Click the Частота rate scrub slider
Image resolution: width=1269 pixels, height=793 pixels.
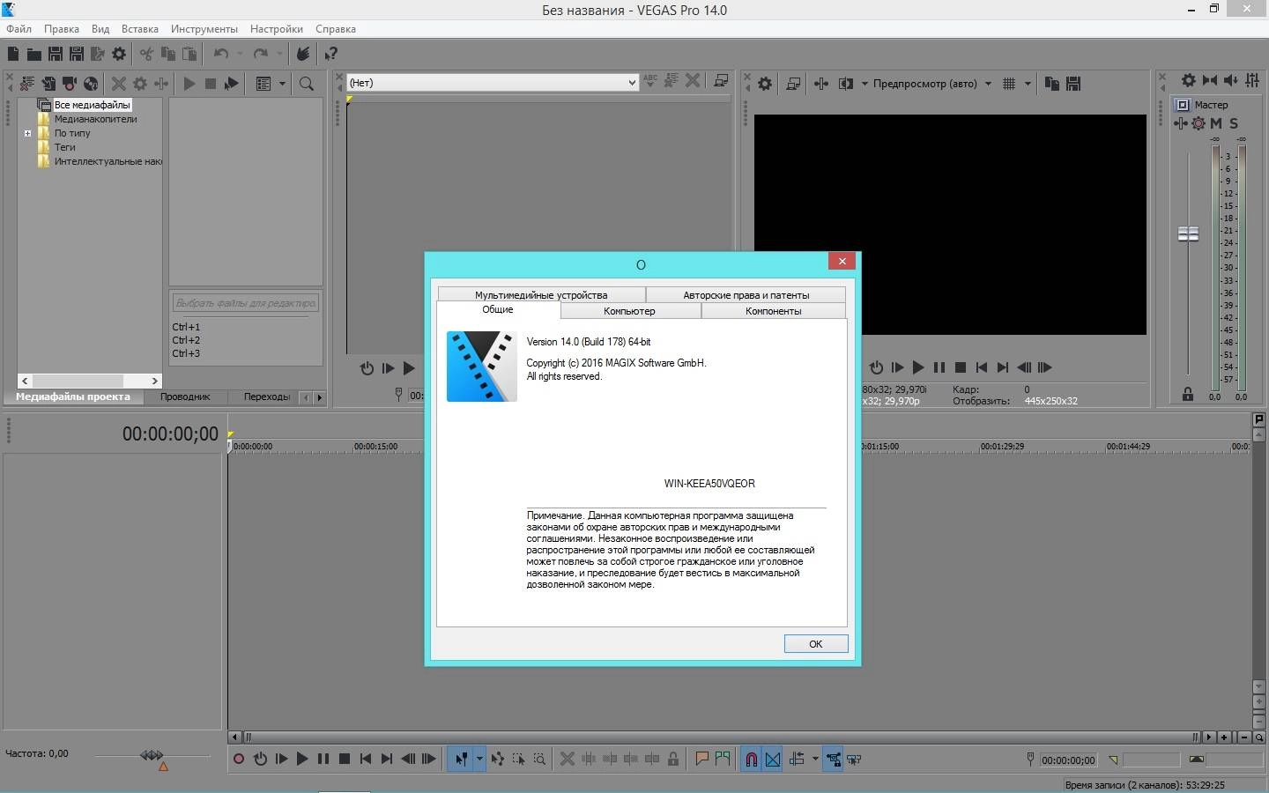(152, 756)
